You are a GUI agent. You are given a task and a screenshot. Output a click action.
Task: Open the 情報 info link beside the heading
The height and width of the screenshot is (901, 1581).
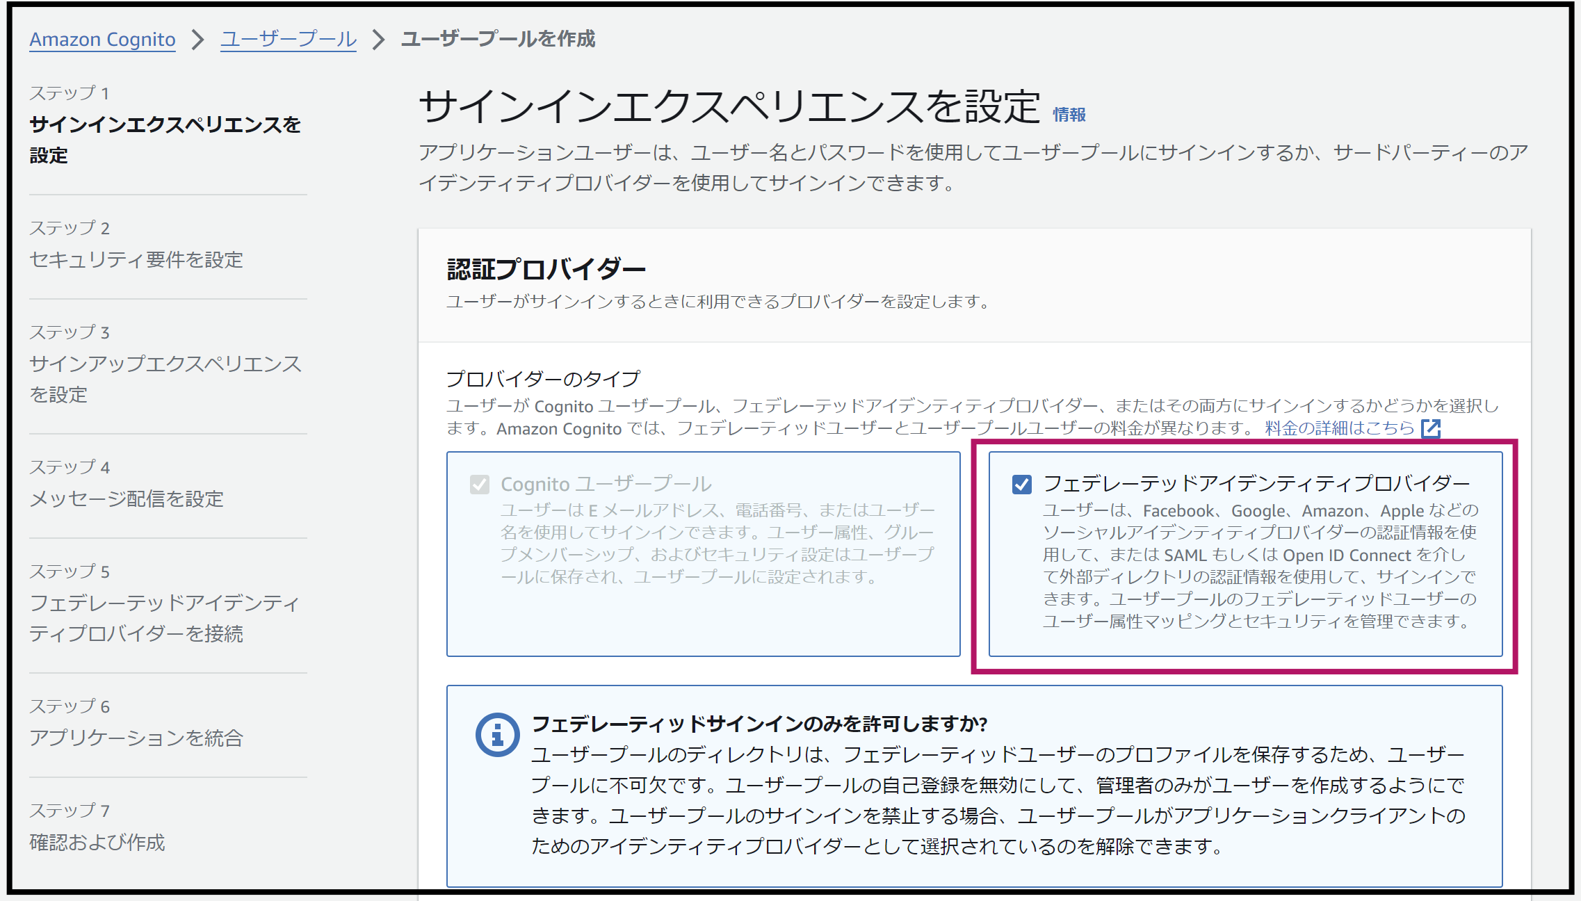coord(1069,115)
